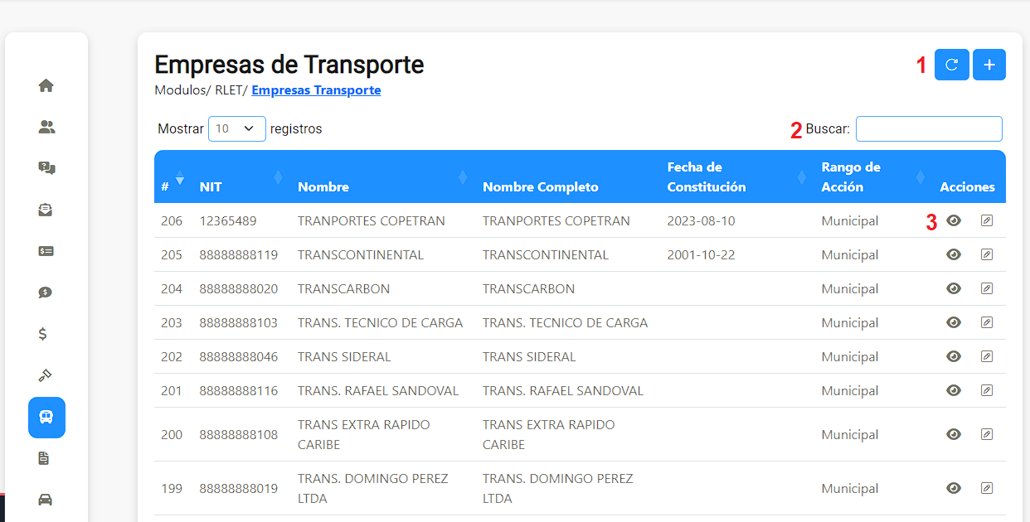The image size is (1030, 522).
Task: Select the highlighted bus sidebar icon
Action: (46, 418)
